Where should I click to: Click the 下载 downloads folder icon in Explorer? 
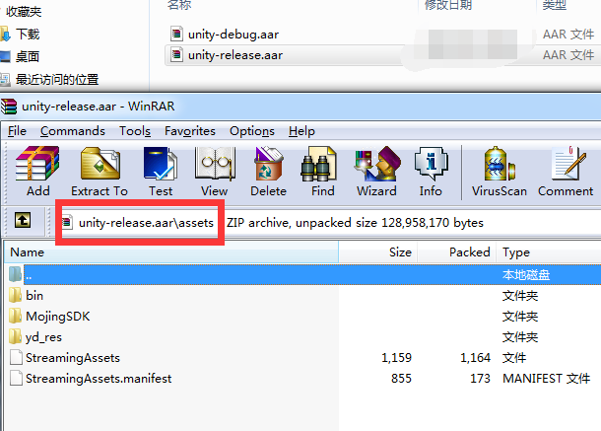pyautogui.click(x=5, y=35)
